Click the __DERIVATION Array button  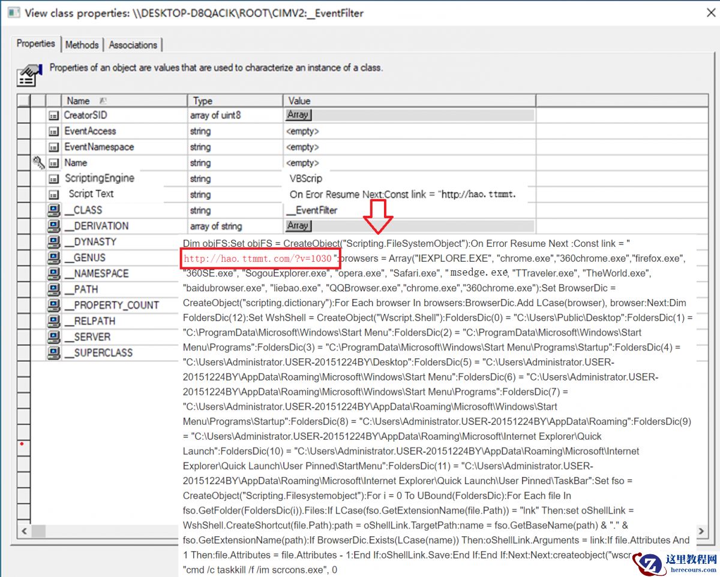pos(298,226)
